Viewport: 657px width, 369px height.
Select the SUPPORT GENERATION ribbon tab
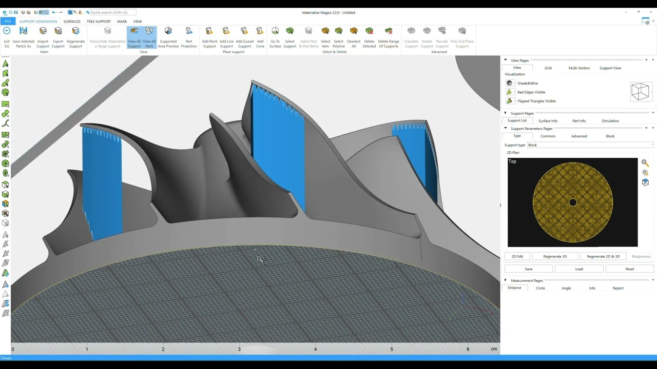(38, 22)
